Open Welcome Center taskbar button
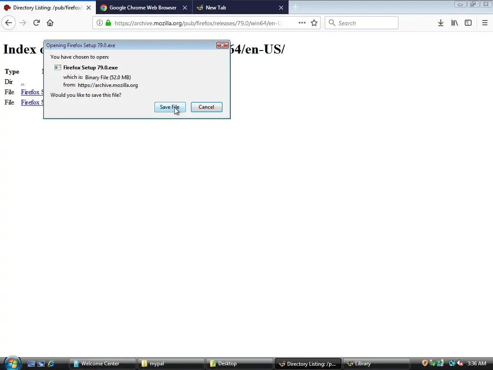The width and height of the screenshot is (493, 370). pyautogui.click(x=103, y=364)
